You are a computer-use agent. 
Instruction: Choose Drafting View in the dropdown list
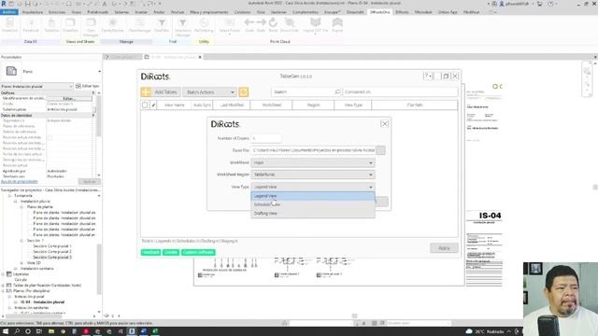pos(312,214)
